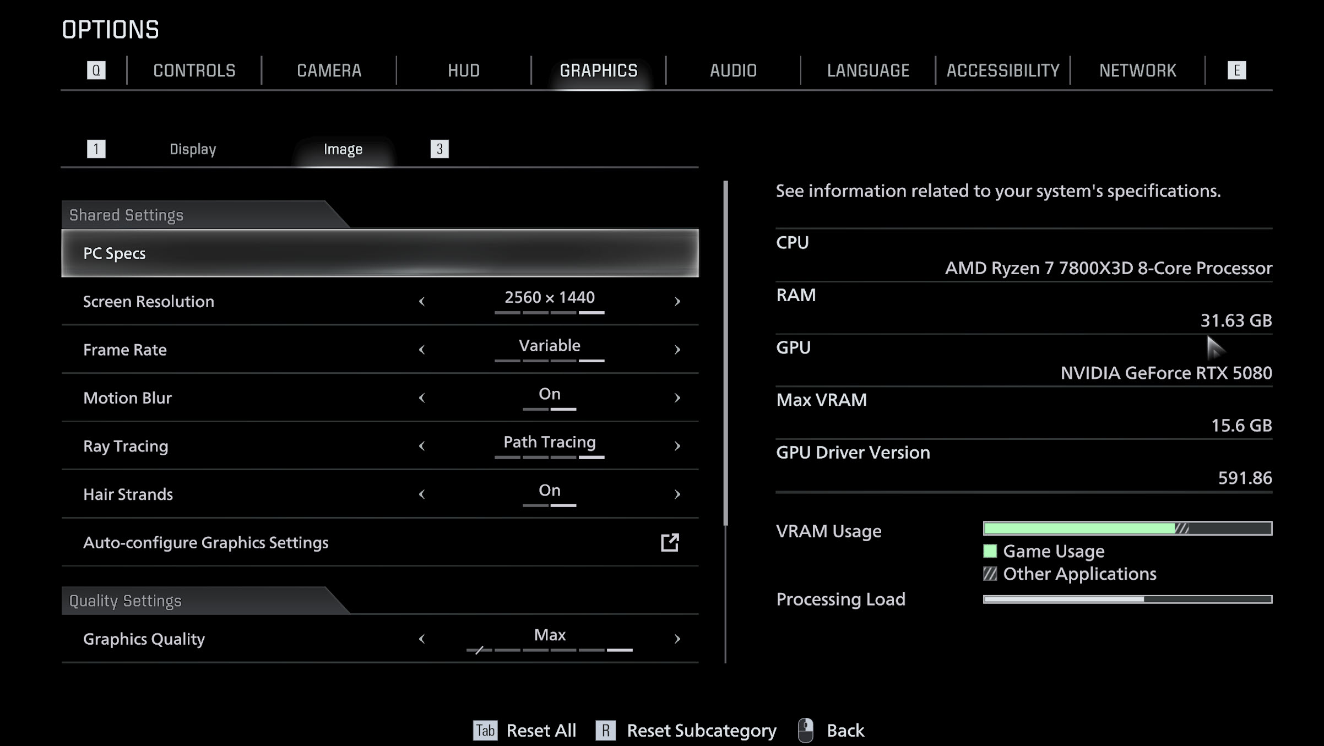Screen dimensions: 1324x746
Task: Click Reset All text button
Action: [x=541, y=731]
